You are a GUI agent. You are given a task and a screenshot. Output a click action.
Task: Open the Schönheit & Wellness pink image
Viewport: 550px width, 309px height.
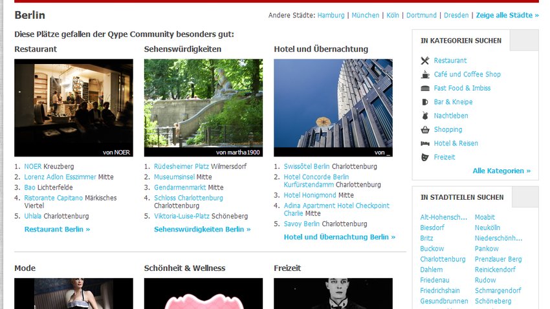(x=203, y=293)
